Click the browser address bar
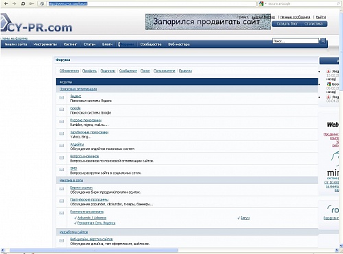The image size is (343, 254). coord(151,3)
